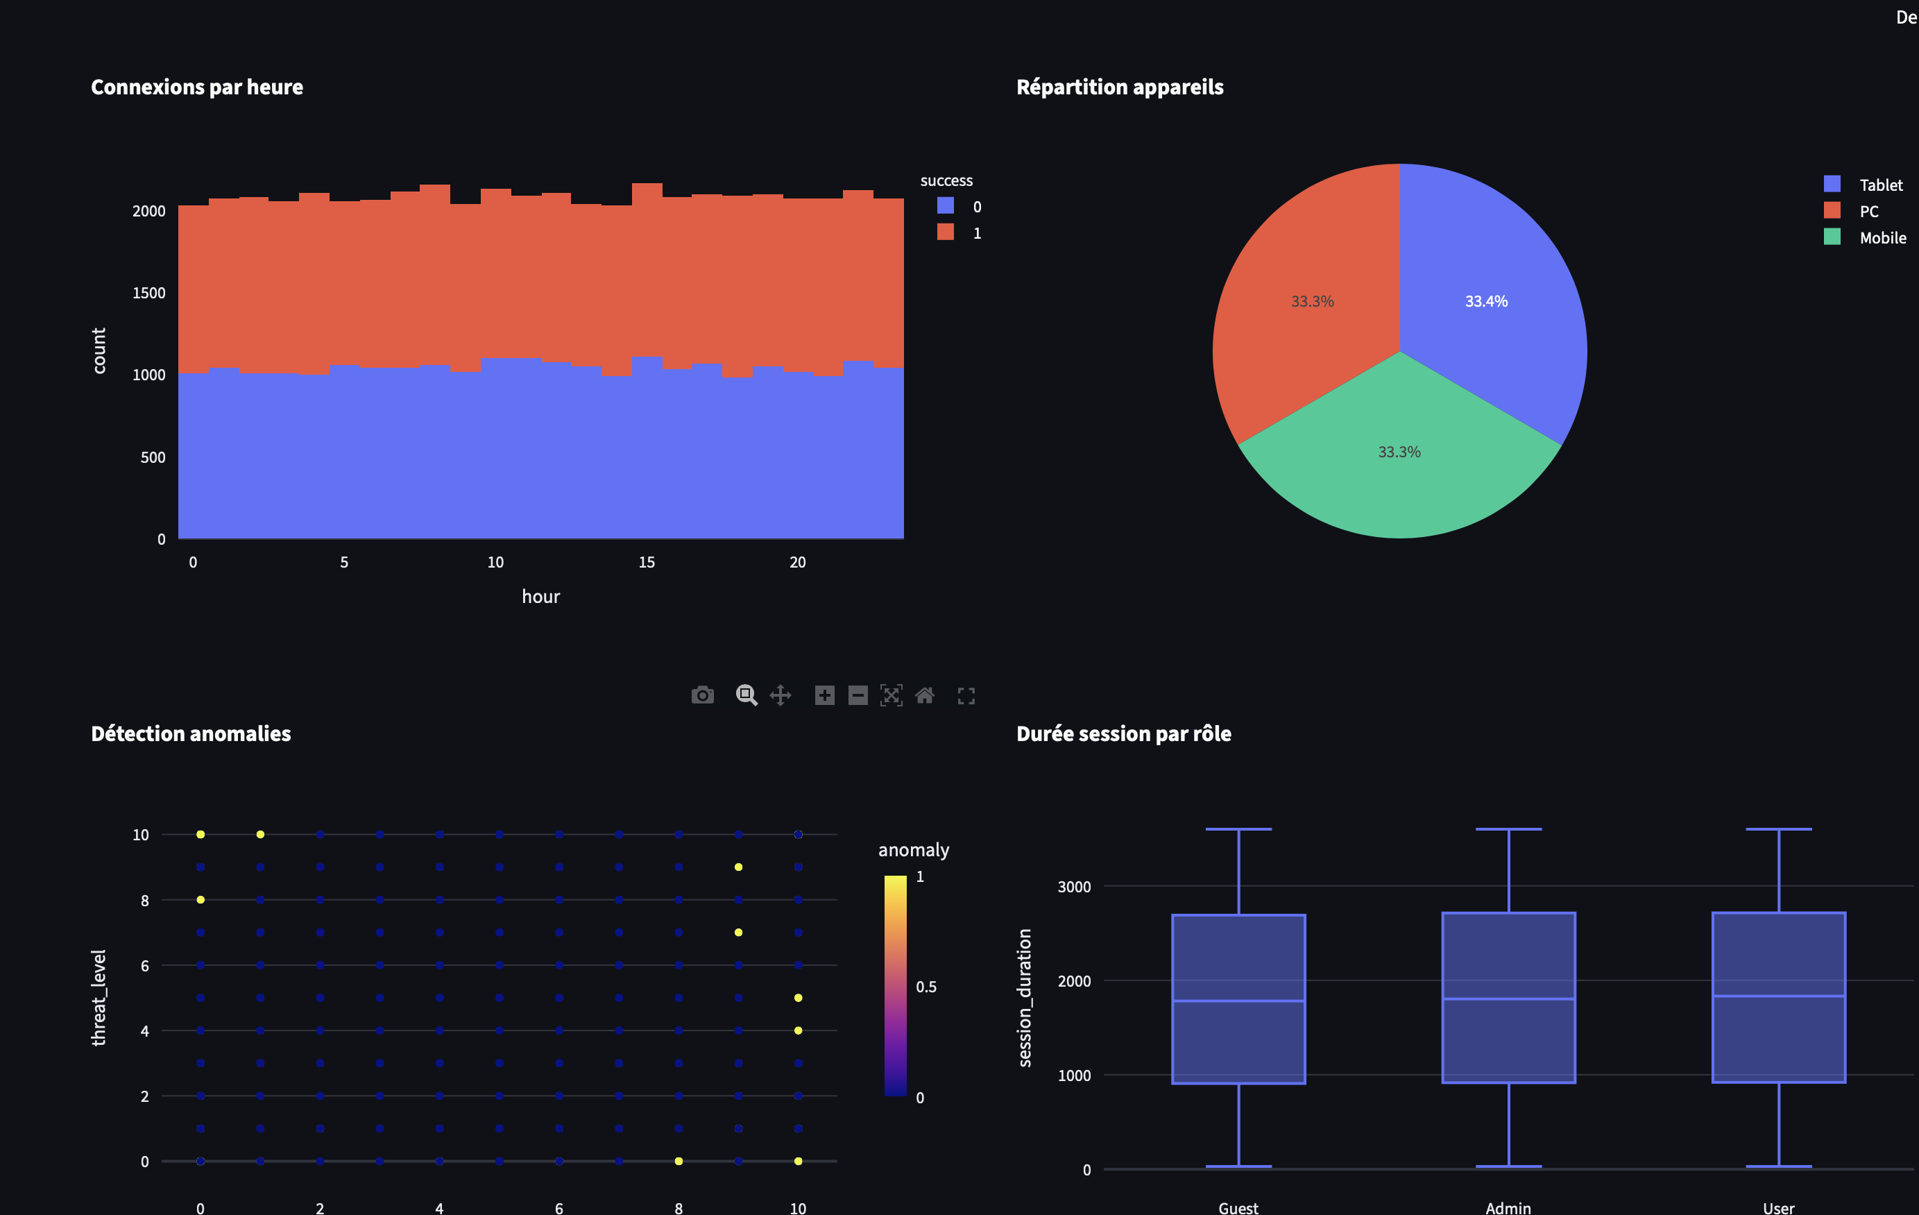Click the 'Durée session par rôle' heading
This screenshot has width=1919, height=1215.
(1124, 733)
